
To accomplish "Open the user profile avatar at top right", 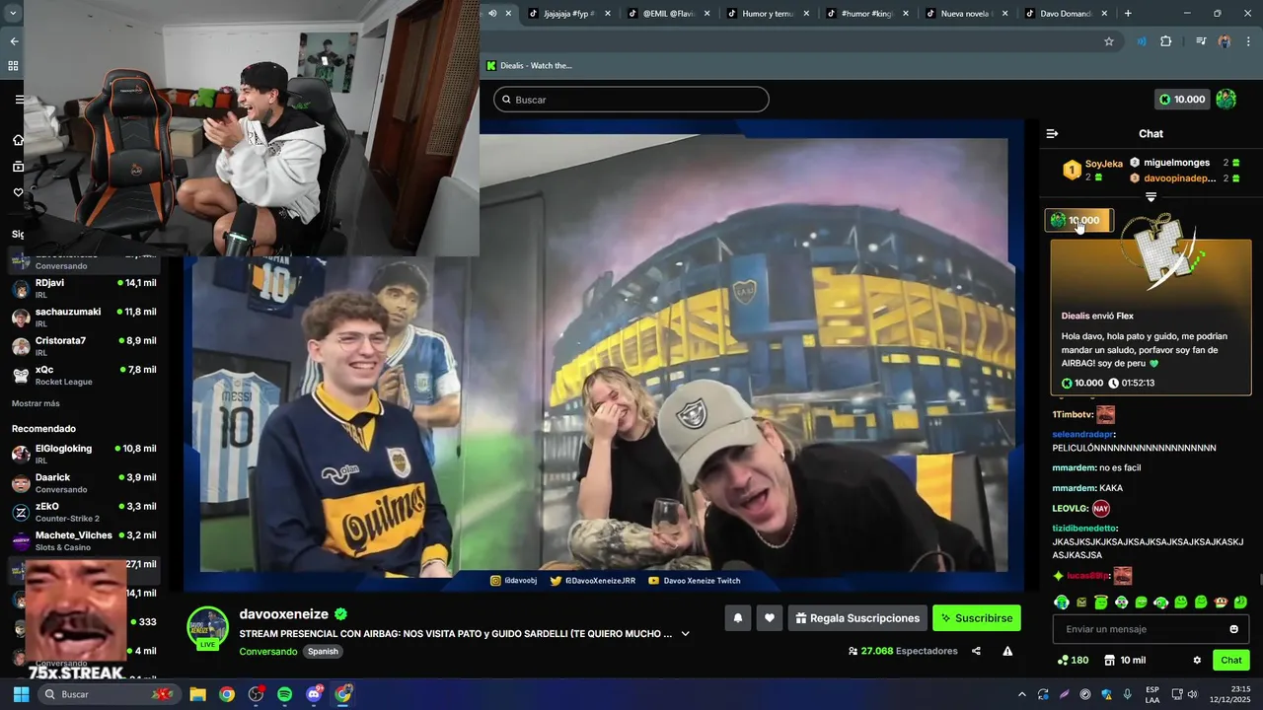I will (1226, 100).
